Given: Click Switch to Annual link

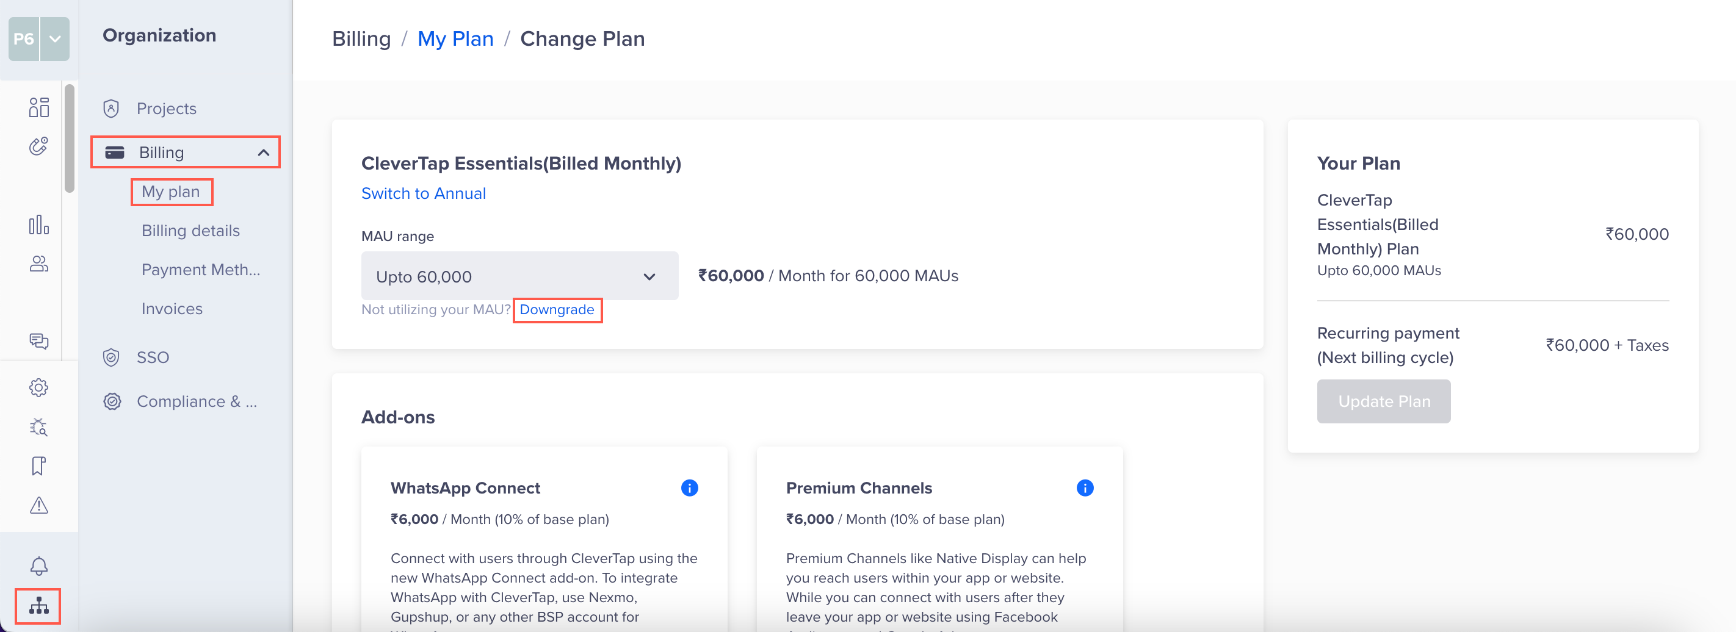Looking at the screenshot, I should pyautogui.click(x=423, y=193).
